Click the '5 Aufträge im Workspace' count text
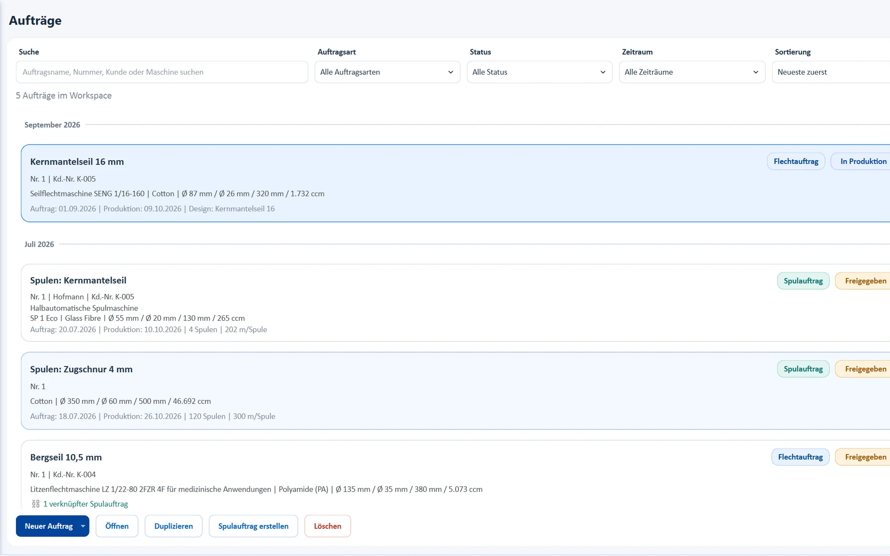 64,96
